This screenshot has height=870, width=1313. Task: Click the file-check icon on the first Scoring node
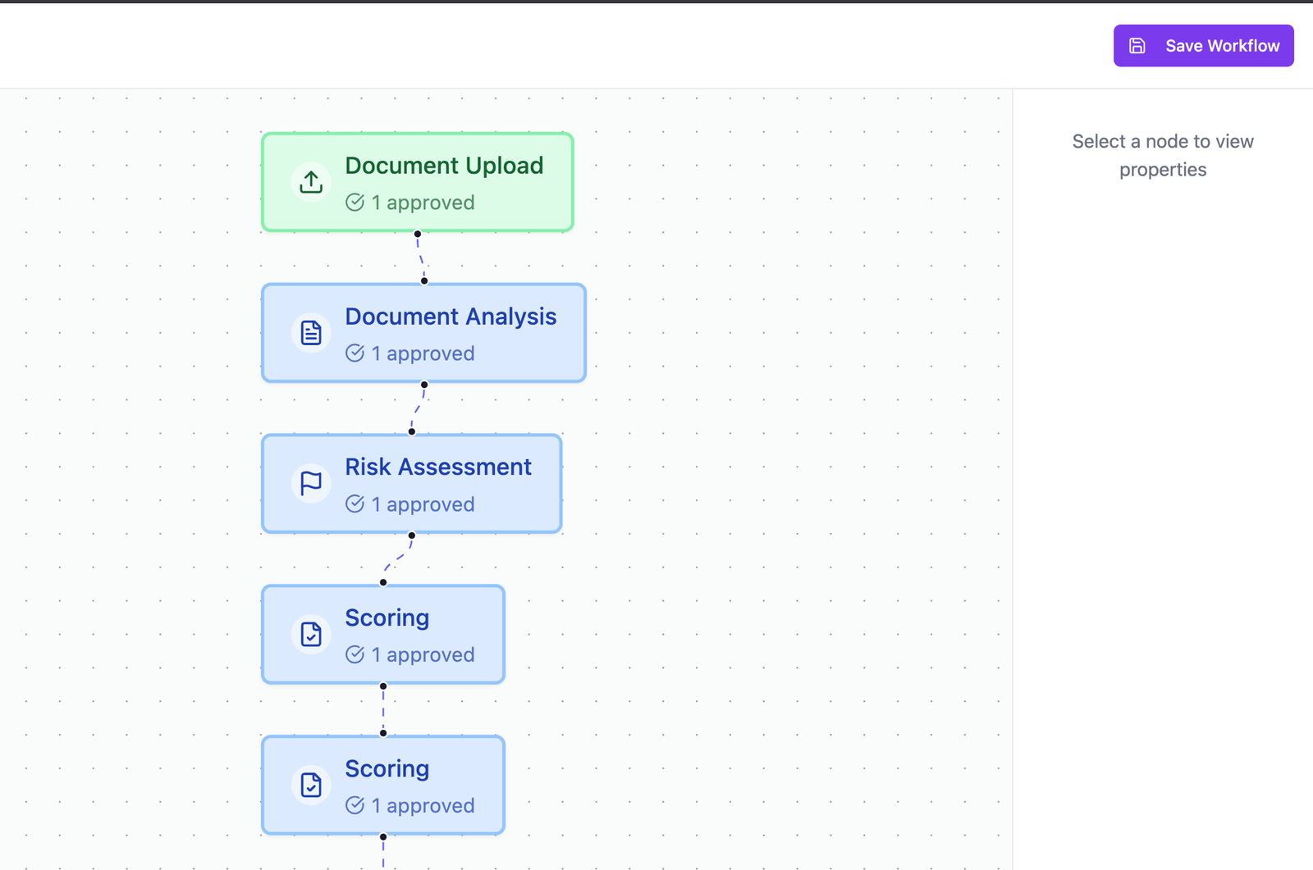311,635
